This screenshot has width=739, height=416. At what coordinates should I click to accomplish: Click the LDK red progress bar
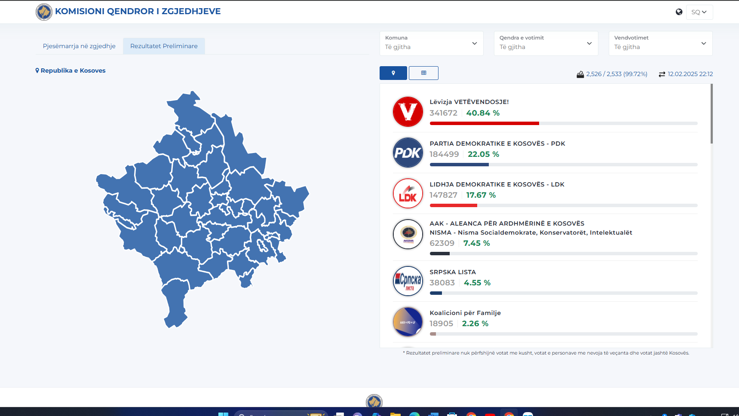453,205
